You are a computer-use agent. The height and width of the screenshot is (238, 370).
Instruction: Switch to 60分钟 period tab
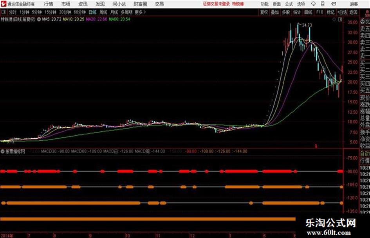[x=79, y=12]
